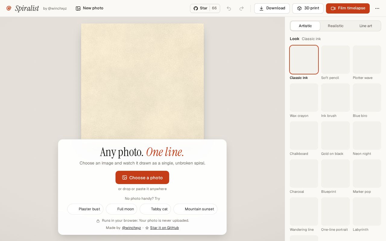Click the Download button
The image size is (386, 241).
coord(272,8)
